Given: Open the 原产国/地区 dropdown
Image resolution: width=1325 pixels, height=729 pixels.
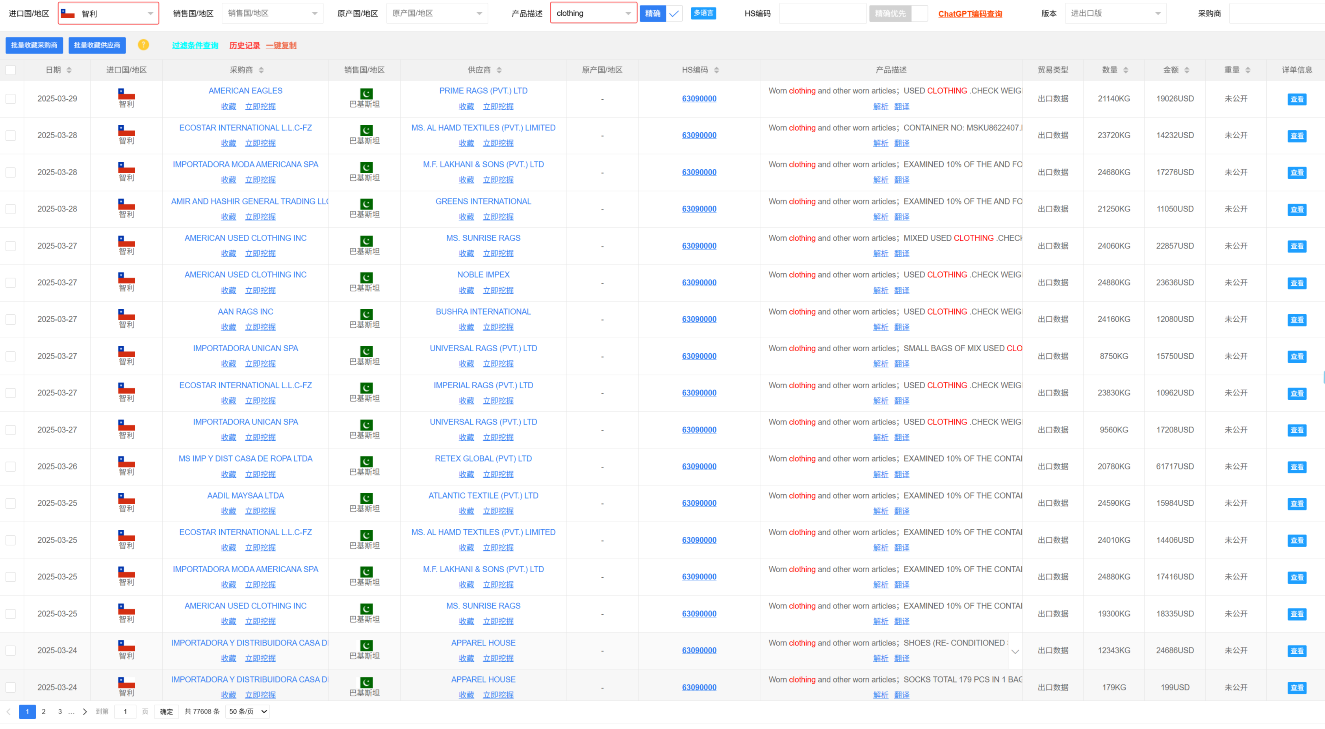Looking at the screenshot, I should pos(437,13).
